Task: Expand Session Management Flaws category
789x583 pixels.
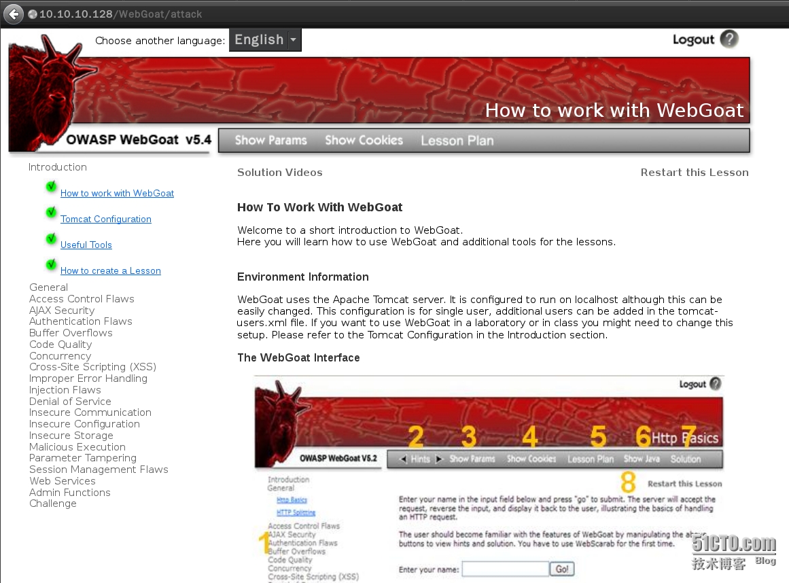Action: (99, 470)
